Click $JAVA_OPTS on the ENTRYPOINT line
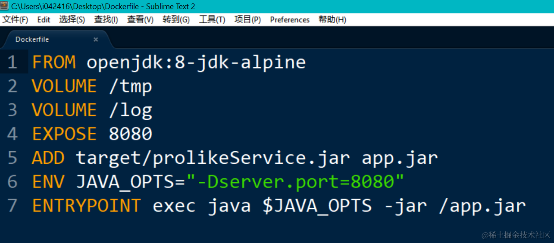The height and width of the screenshot is (243, 554). (317, 206)
